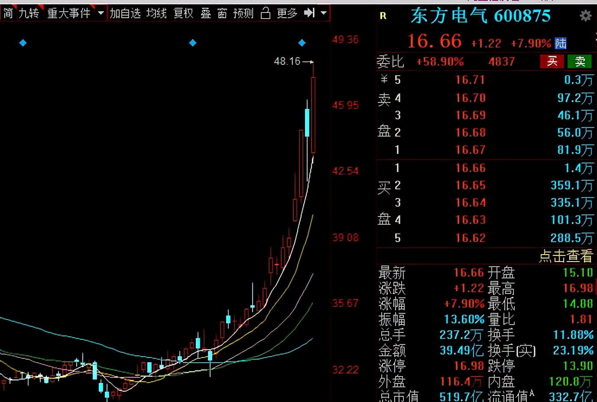Click the 委比 value +58.90%
597x402 pixels.
point(440,62)
